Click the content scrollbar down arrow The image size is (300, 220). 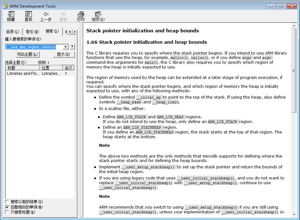coord(294,215)
